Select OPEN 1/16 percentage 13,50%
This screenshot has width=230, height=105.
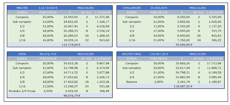(48, 86)
